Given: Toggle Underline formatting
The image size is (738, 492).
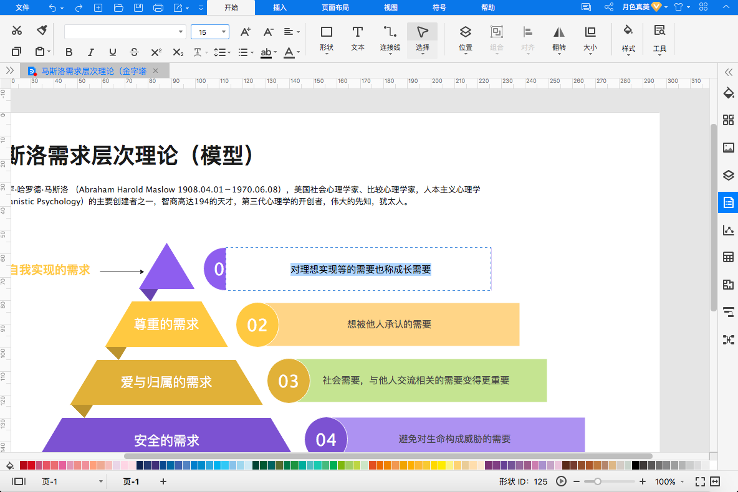Looking at the screenshot, I should tap(113, 52).
